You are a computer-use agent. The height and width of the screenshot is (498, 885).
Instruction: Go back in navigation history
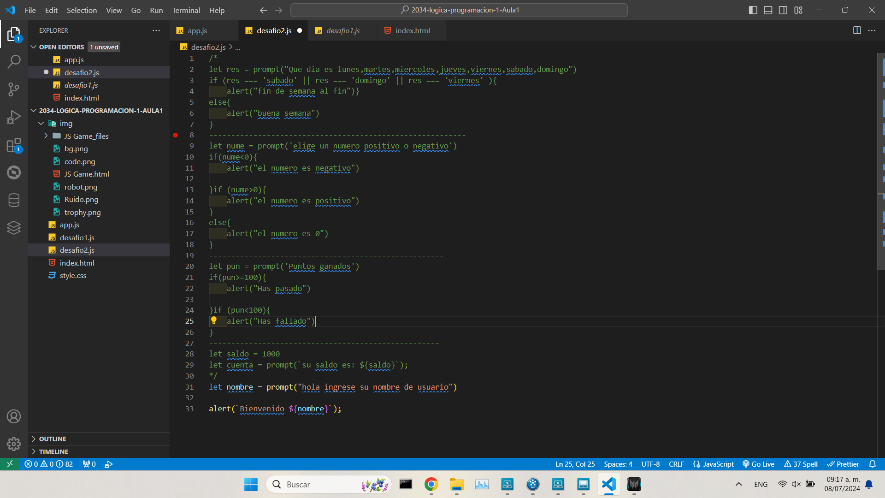(x=263, y=10)
